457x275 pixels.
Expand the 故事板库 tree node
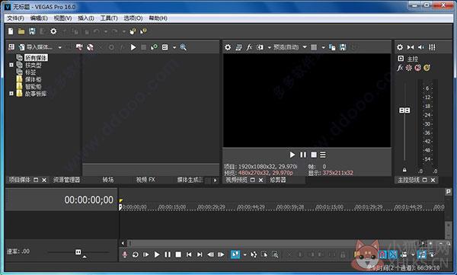point(11,94)
